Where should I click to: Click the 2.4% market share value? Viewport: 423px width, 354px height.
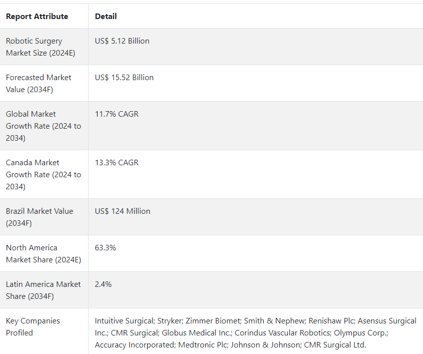tap(103, 284)
